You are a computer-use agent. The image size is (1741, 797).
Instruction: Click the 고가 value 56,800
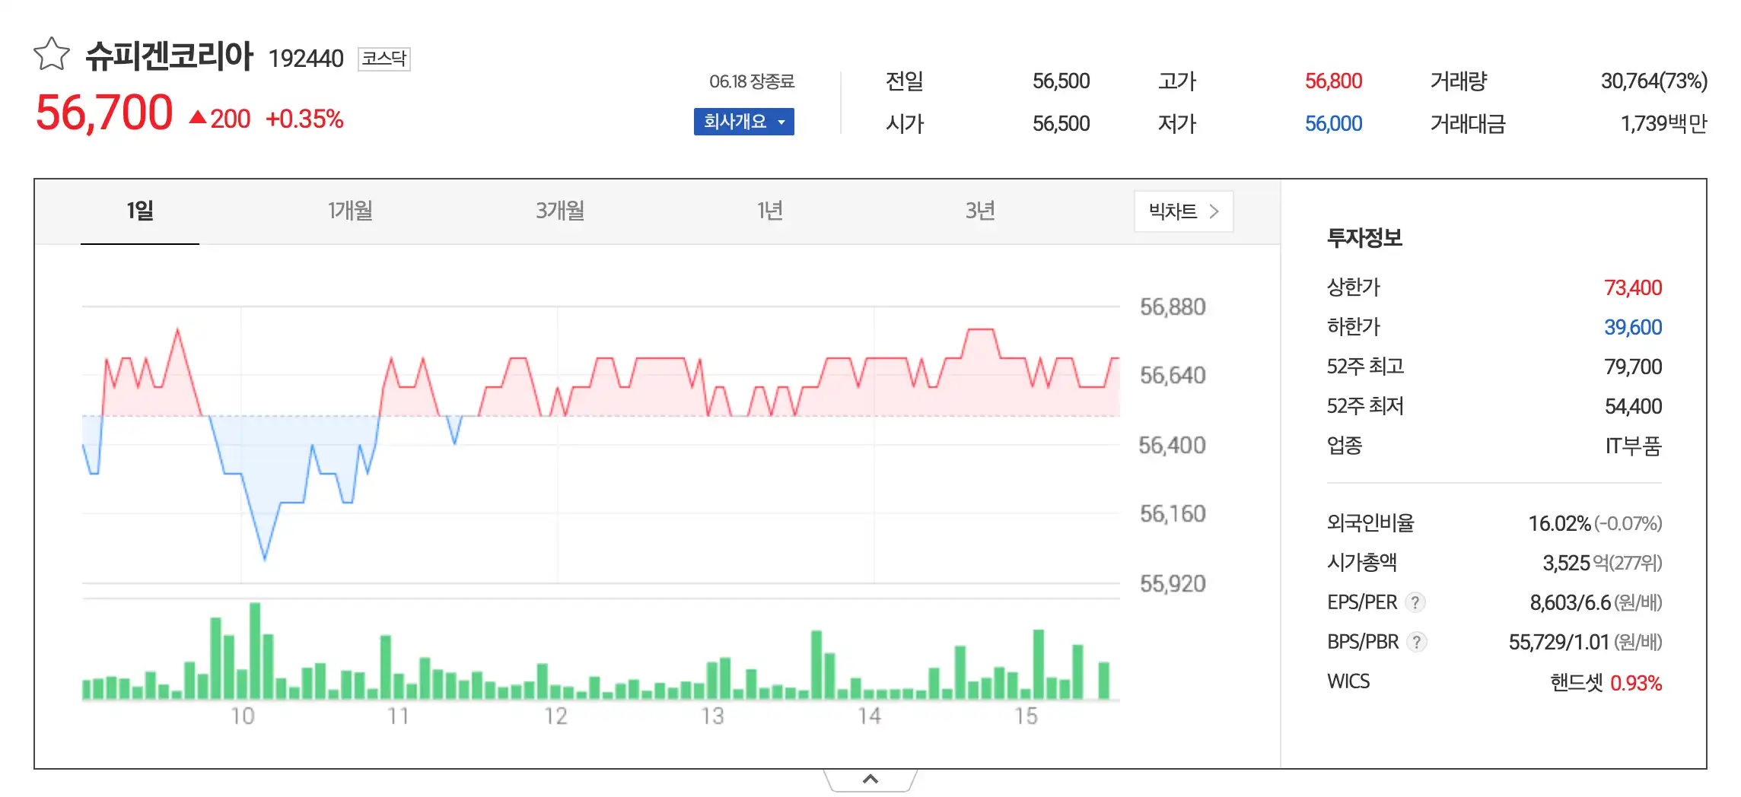(1333, 81)
